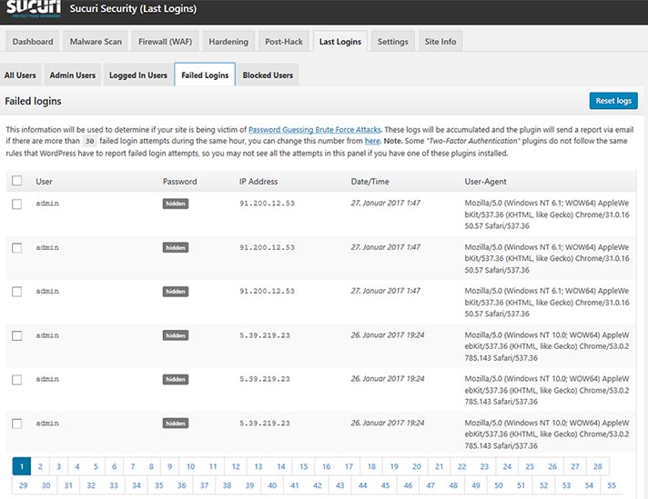Click the User-Agent column header

pyautogui.click(x=485, y=182)
